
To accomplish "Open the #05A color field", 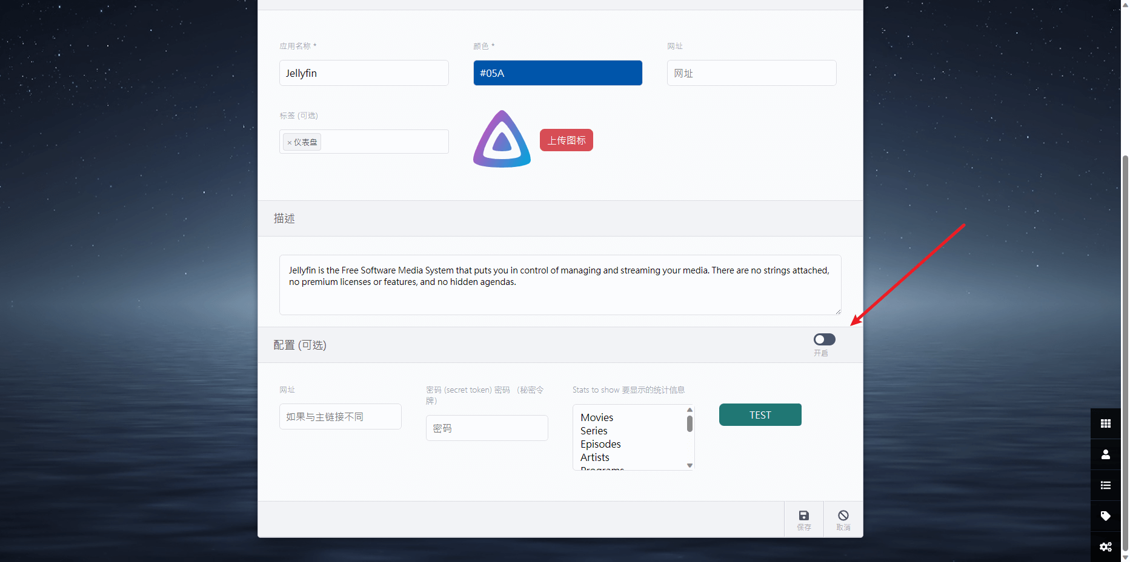I will point(557,73).
